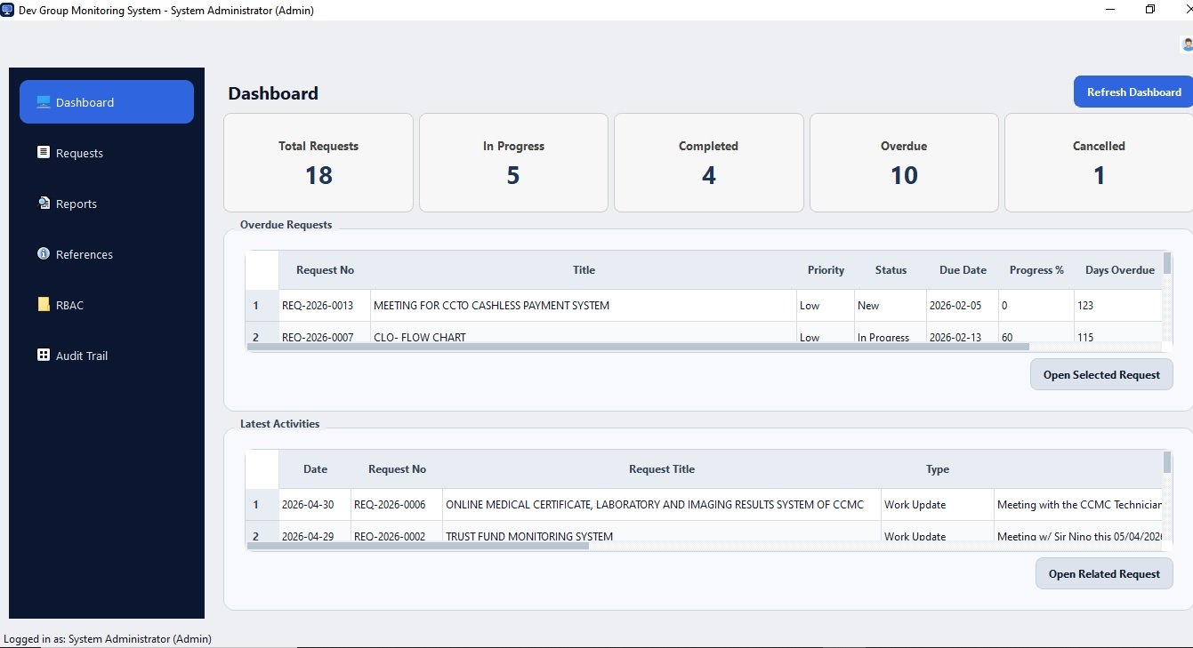Select ONLINE MEDICAL CERTIFICATE request title cell

(661, 505)
